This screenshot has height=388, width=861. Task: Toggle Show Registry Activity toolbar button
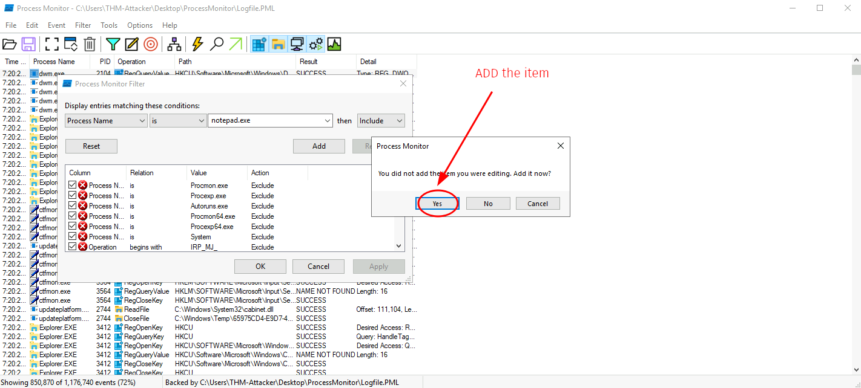[259, 44]
